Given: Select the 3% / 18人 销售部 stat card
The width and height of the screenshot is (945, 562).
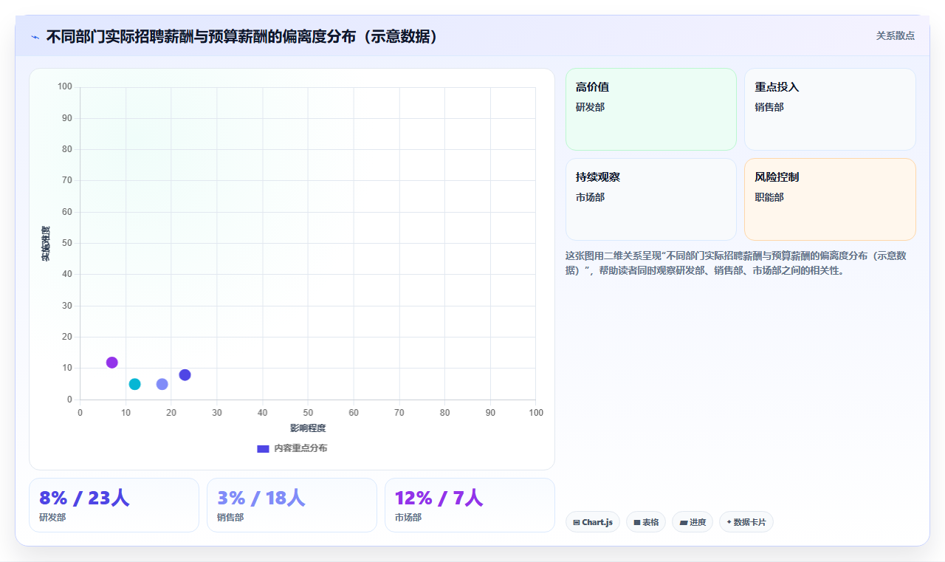Looking at the screenshot, I should coord(292,505).
